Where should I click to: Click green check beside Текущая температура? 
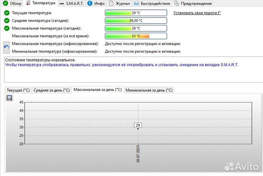click(x=7, y=13)
